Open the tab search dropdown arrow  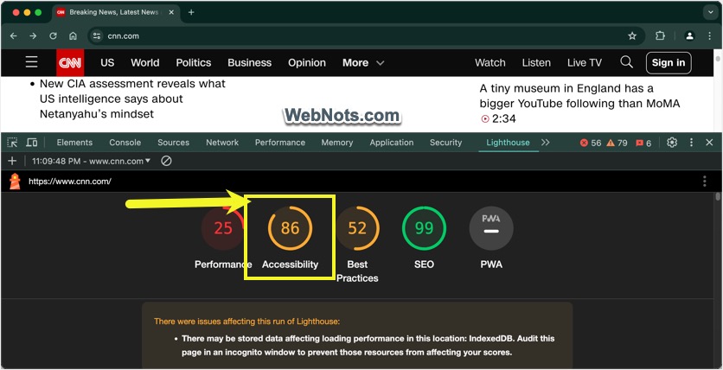pos(711,12)
